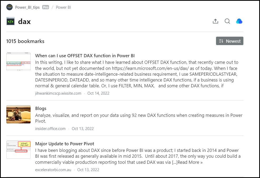
Task: Click the share/export upload icon
Action: pyautogui.click(x=215, y=21)
